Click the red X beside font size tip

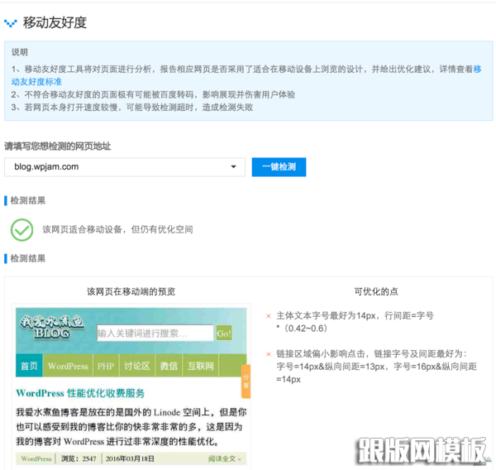(269, 315)
